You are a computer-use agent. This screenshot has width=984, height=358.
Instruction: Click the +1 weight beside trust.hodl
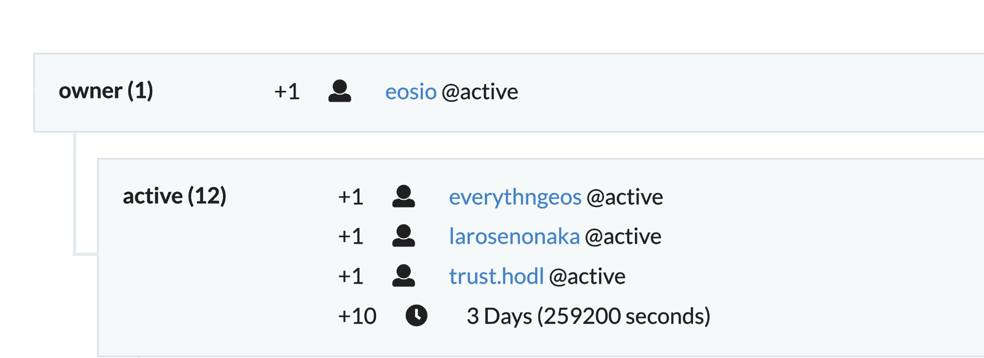click(x=351, y=277)
